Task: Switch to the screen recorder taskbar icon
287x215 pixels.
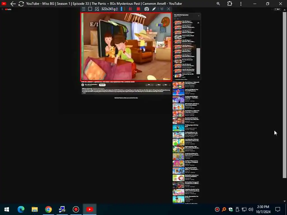Action: 76,209
